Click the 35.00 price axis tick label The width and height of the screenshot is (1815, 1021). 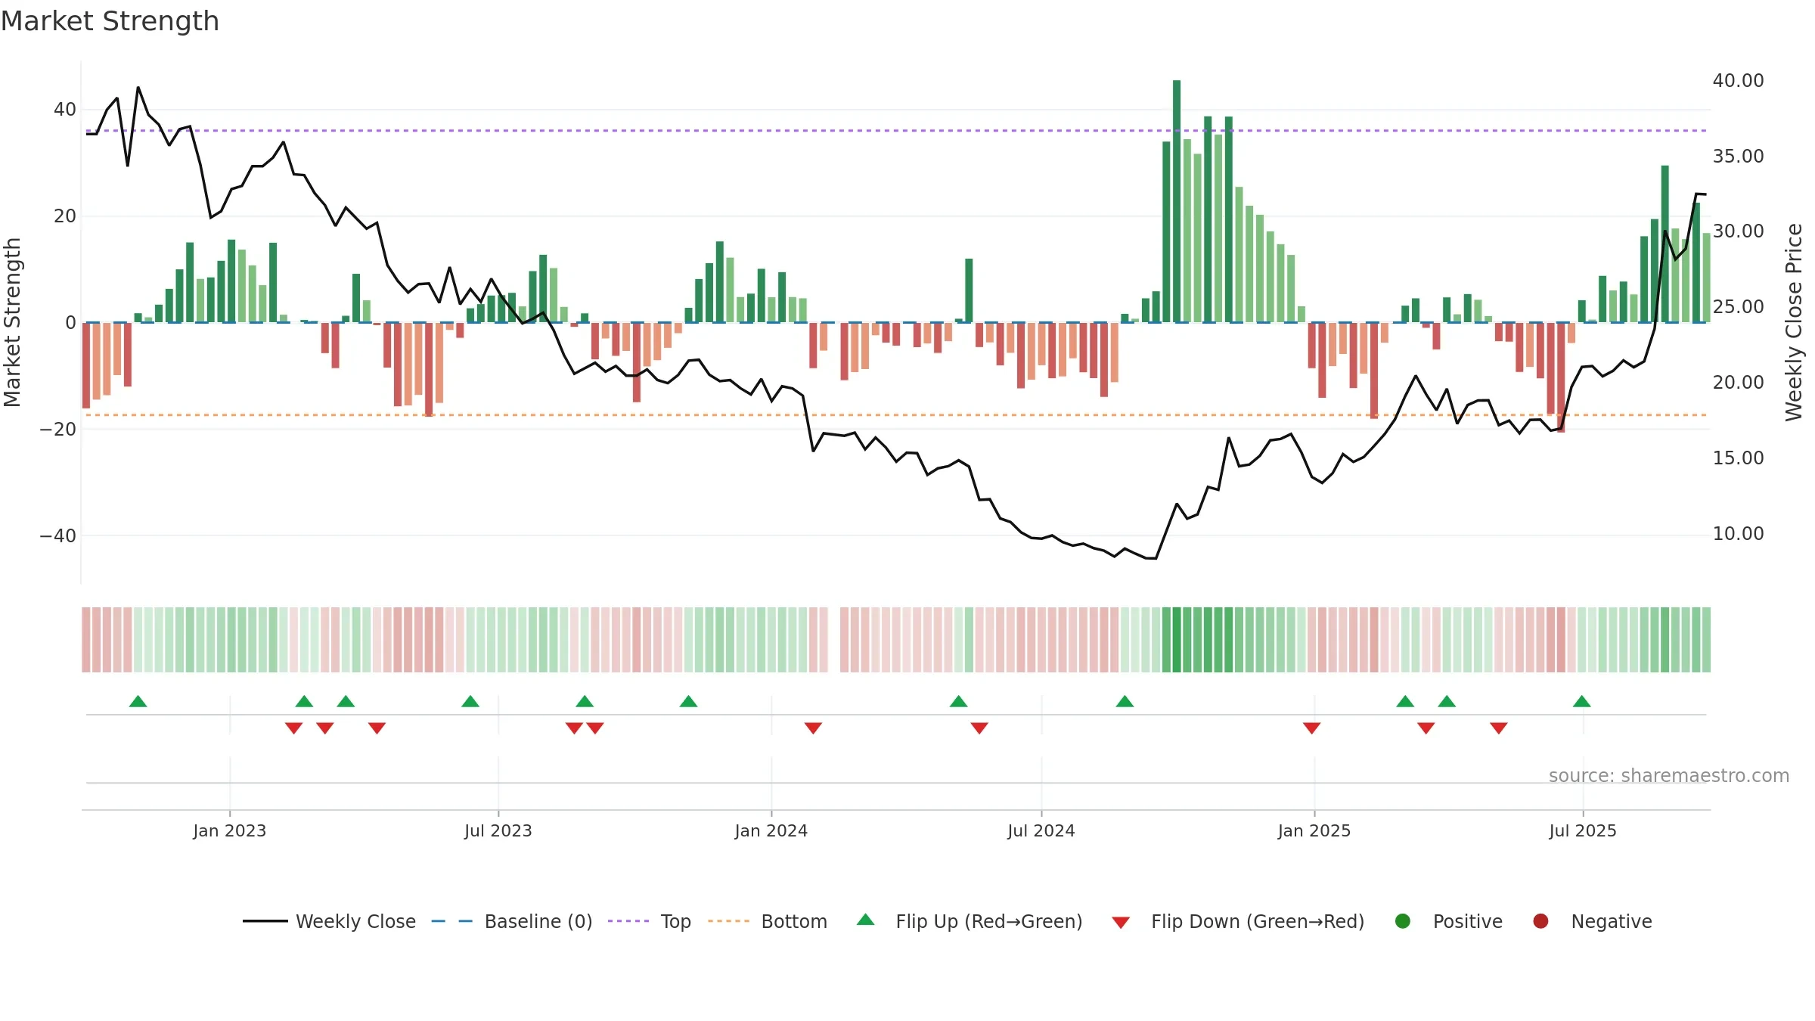1738,157
